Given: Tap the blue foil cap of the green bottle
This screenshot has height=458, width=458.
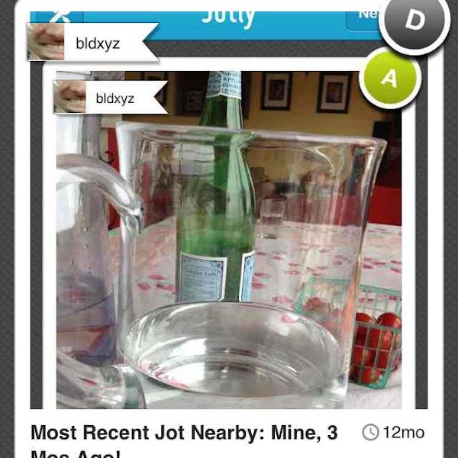Looking at the screenshot, I should point(224,85).
